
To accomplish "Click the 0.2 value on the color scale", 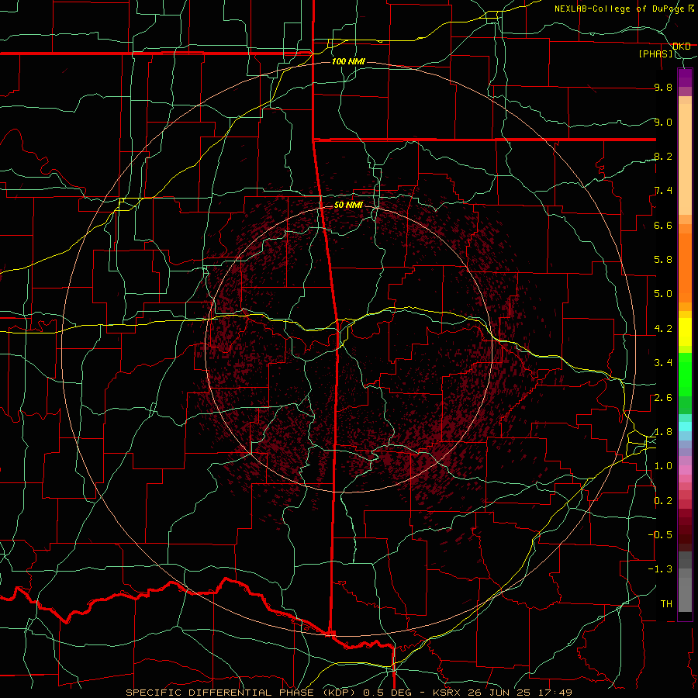I will (663, 501).
